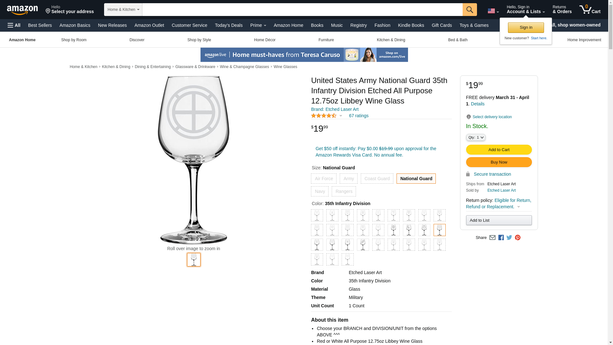Choose the first wine glass color swatch
The height and width of the screenshot is (345, 613).
[317, 215]
